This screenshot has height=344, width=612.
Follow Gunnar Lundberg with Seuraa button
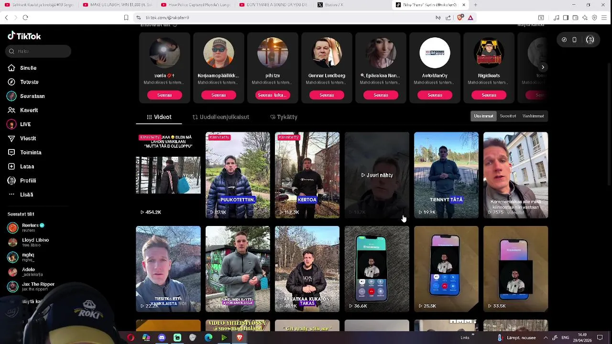tap(327, 95)
